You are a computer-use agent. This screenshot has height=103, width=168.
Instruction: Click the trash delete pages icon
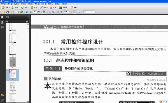tap(27, 22)
